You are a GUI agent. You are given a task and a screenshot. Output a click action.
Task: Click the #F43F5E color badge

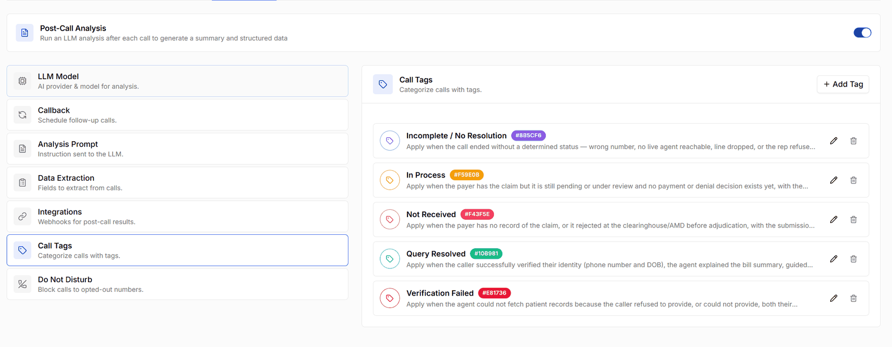pyautogui.click(x=477, y=214)
